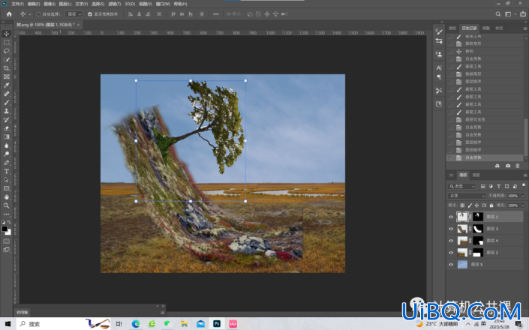Select the Crop tool
Viewport: 529px width, 330px height.
tap(7, 68)
